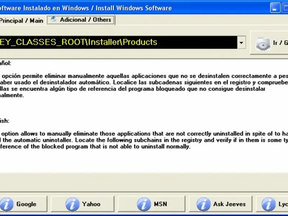The image size is (288, 216).
Task: Open the Ask Jeeves search button
Action: (221, 204)
